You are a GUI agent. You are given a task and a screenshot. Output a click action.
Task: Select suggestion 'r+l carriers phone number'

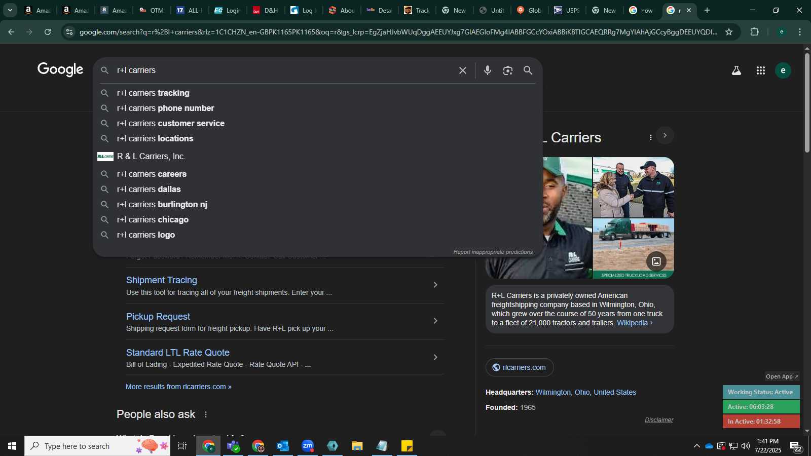(318, 108)
